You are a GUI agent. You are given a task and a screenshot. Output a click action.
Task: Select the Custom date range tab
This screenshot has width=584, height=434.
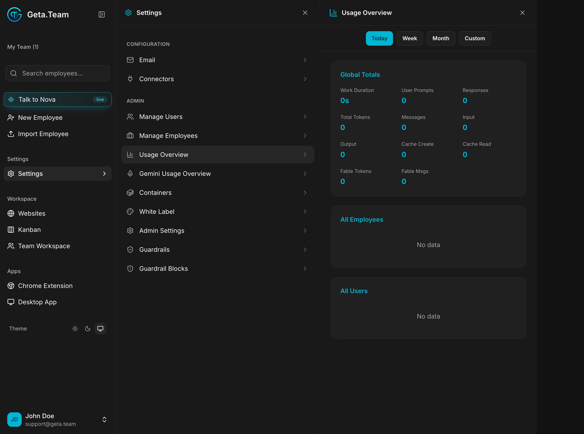click(x=475, y=38)
